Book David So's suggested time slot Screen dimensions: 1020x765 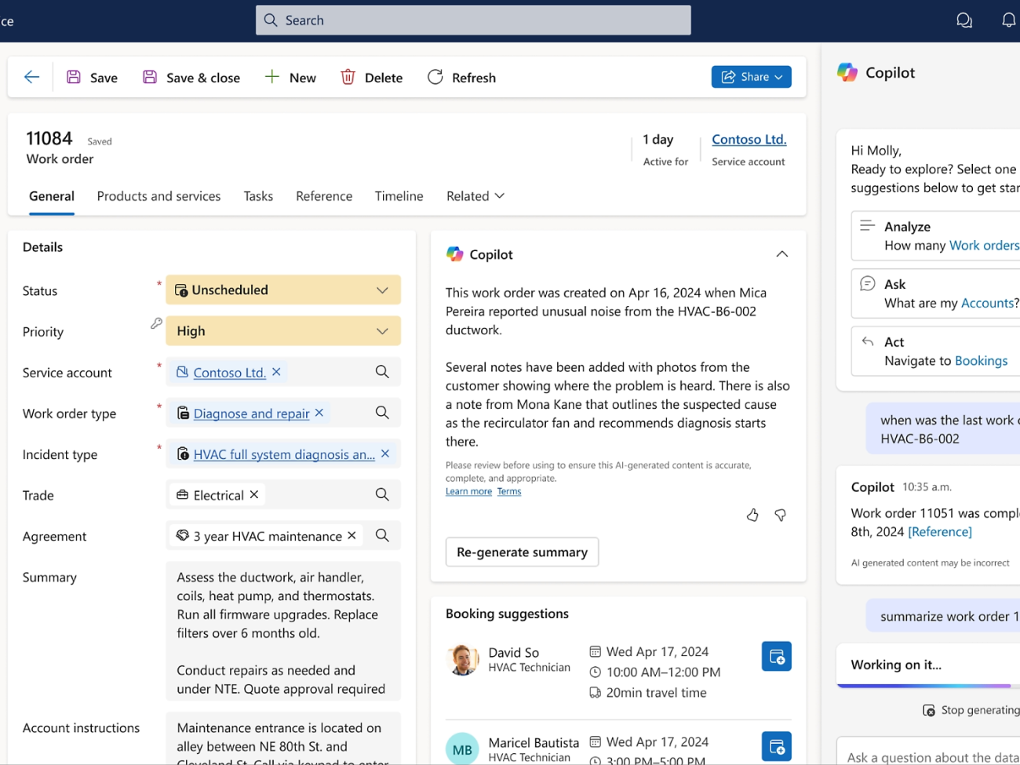776,657
